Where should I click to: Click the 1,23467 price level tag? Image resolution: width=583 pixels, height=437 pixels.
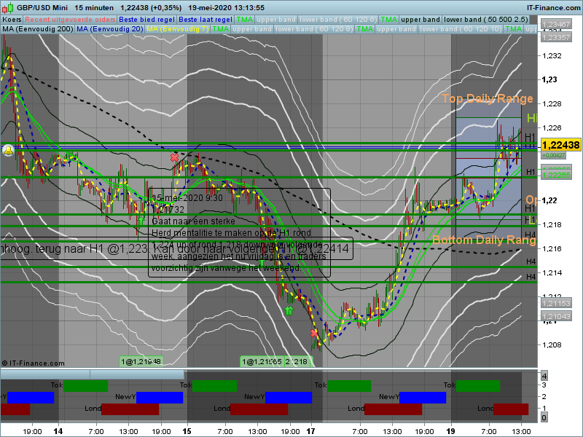tap(556, 25)
